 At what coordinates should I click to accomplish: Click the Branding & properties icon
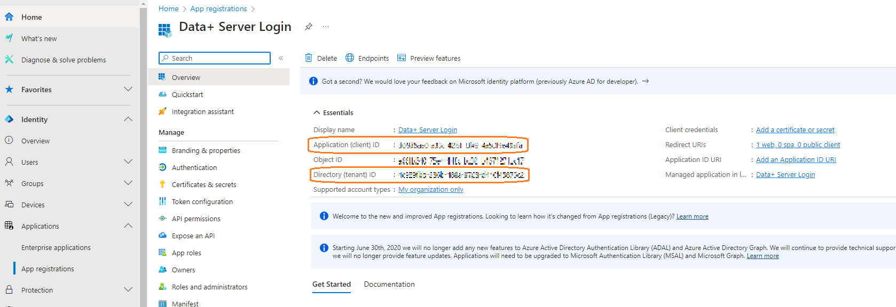pos(162,150)
